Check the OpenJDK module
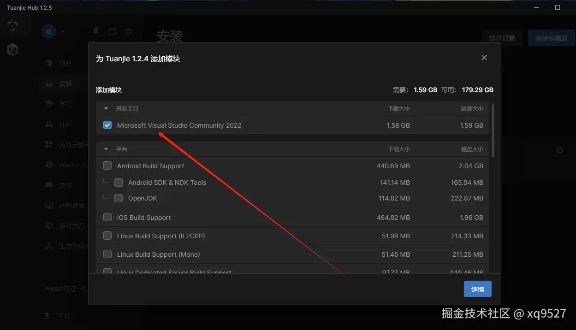 click(x=119, y=198)
